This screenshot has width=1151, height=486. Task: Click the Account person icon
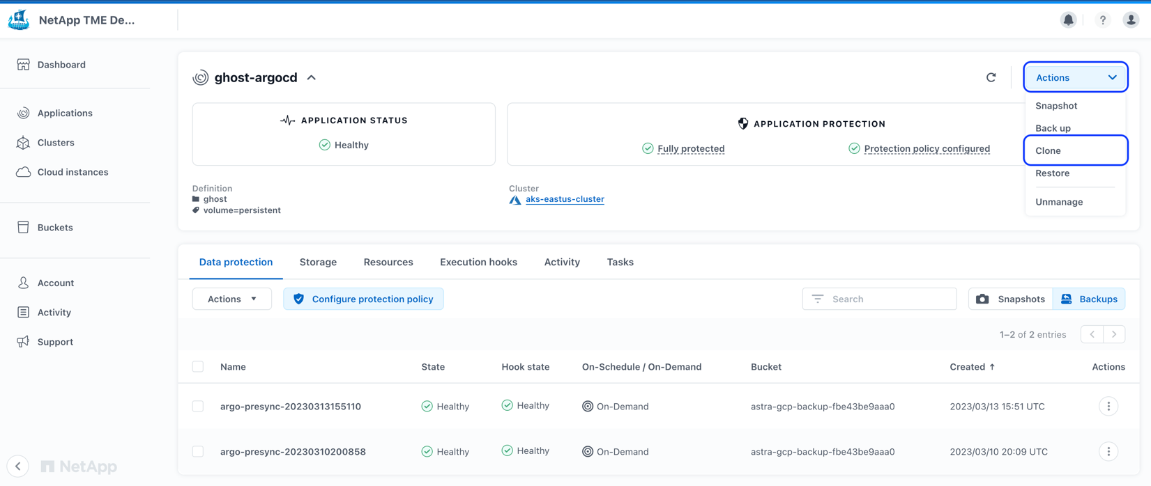click(23, 283)
